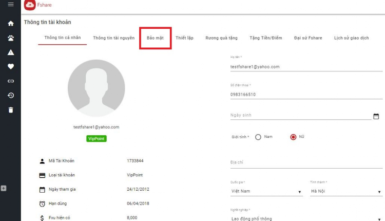Open the Bảo mật tab
Image resolution: width=385 pixels, height=221 pixels.
point(155,38)
